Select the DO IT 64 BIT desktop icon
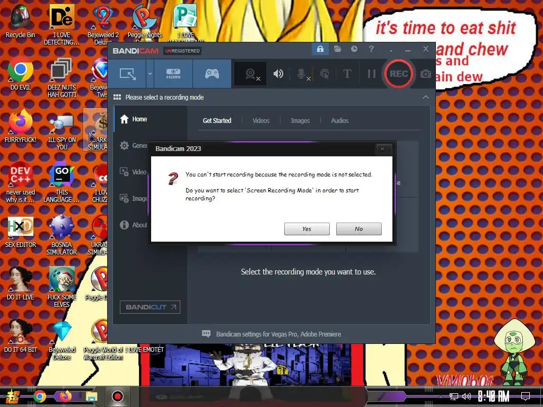Screen dimensions: 543x407 click(x=21, y=336)
